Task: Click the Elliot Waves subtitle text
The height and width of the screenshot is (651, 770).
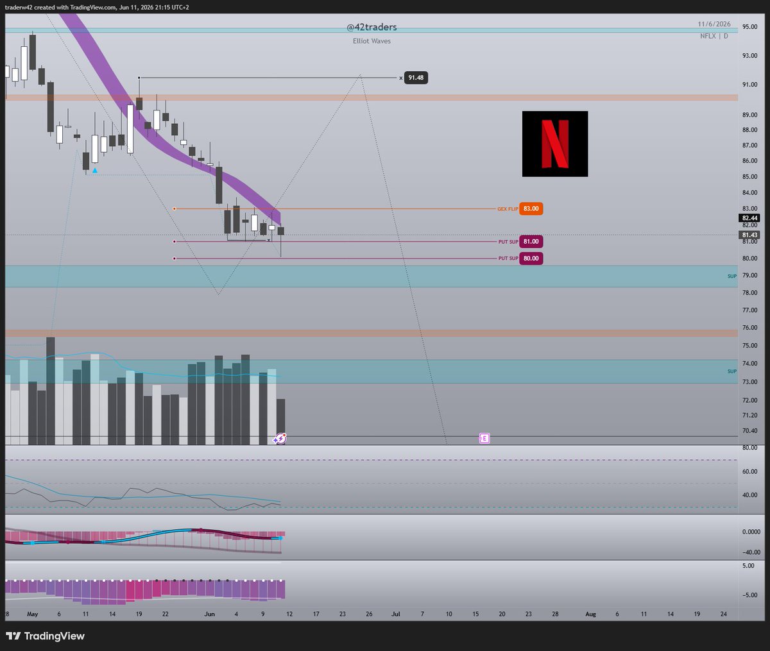Action: click(x=372, y=41)
